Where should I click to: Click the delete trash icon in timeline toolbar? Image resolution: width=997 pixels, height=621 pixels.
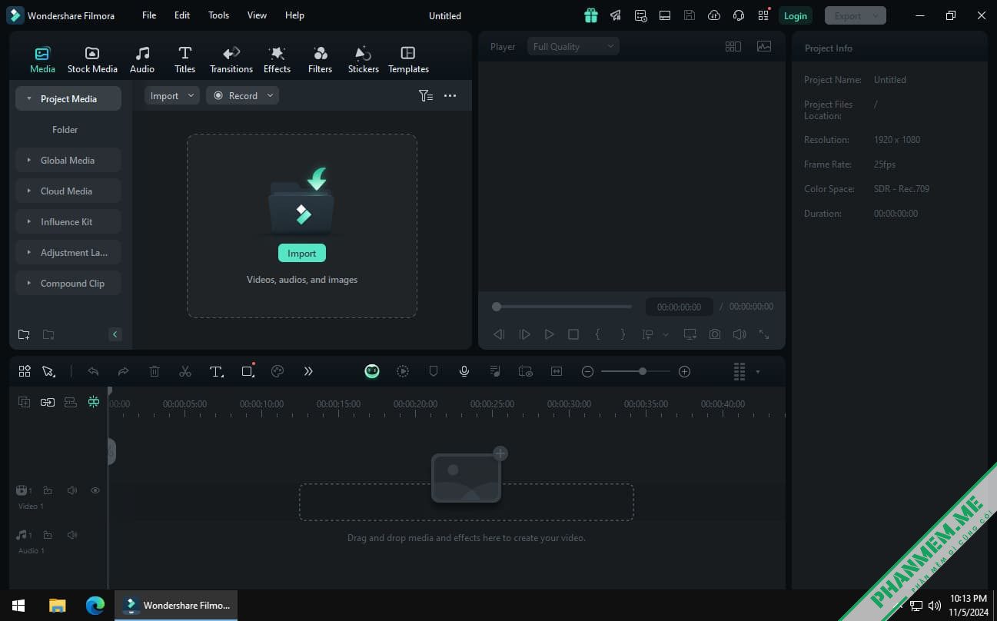154,371
